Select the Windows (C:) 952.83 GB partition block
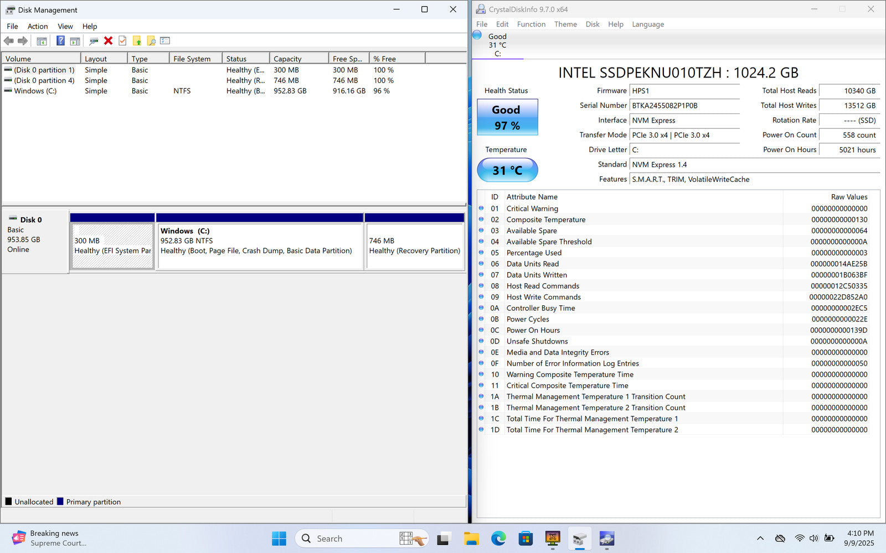 click(260, 242)
